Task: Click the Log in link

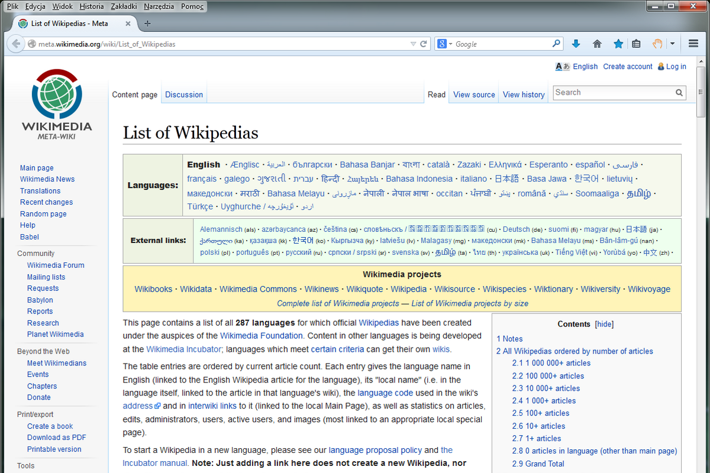Action: tap(676, 67)
